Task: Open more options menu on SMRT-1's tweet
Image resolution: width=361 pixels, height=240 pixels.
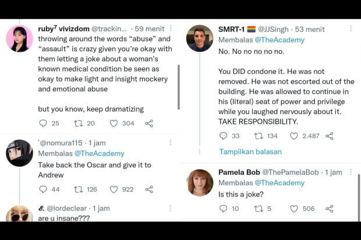Action: click(351, 28)
